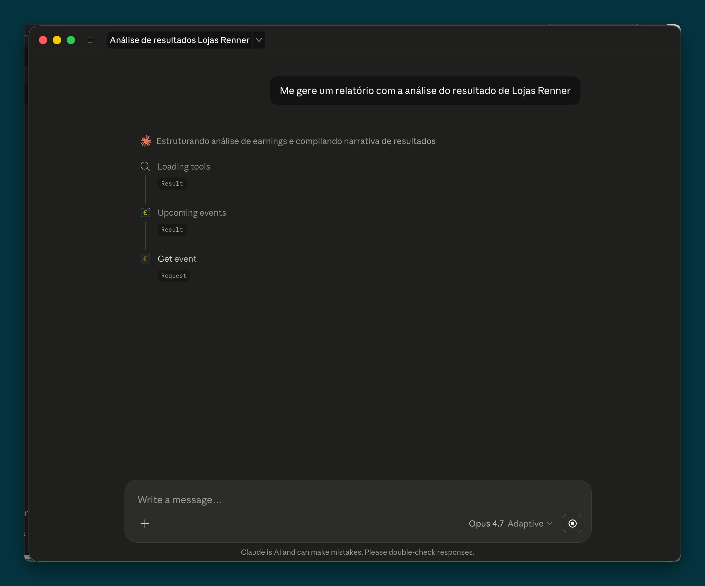
Task: Open the Result chip under Loading tools
Action: tap(172, 184)
